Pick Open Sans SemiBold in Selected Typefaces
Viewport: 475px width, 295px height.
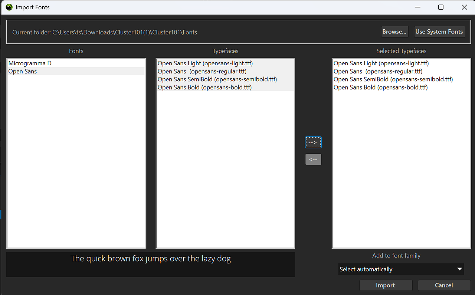pyautogui.click(x=401, y=79)
